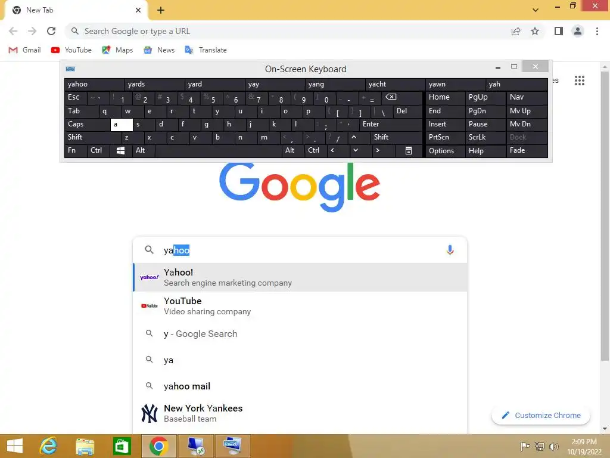Select the Yahoo! search engine suggestion
Screen dimensions: 610x458
pyautogui.click(x=300, y=277)
